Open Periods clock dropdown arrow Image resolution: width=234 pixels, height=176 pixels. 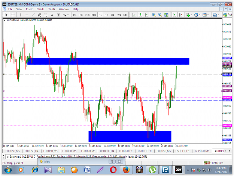tap(200, 15)
